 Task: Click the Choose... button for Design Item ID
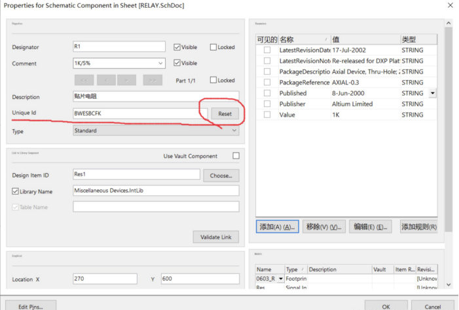[221, 176]
